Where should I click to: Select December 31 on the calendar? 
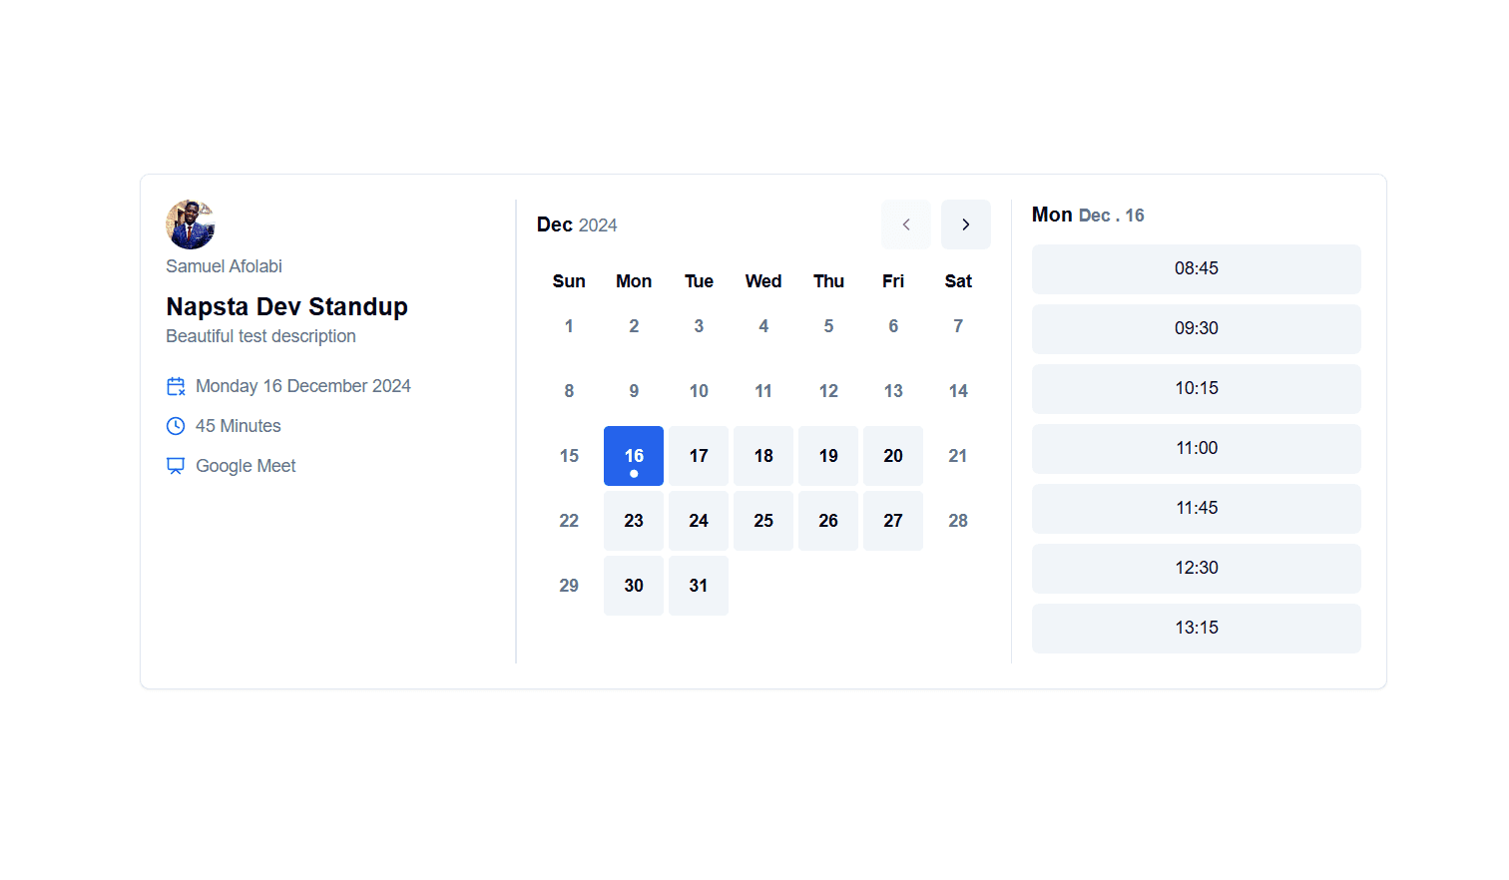[699, 586]
